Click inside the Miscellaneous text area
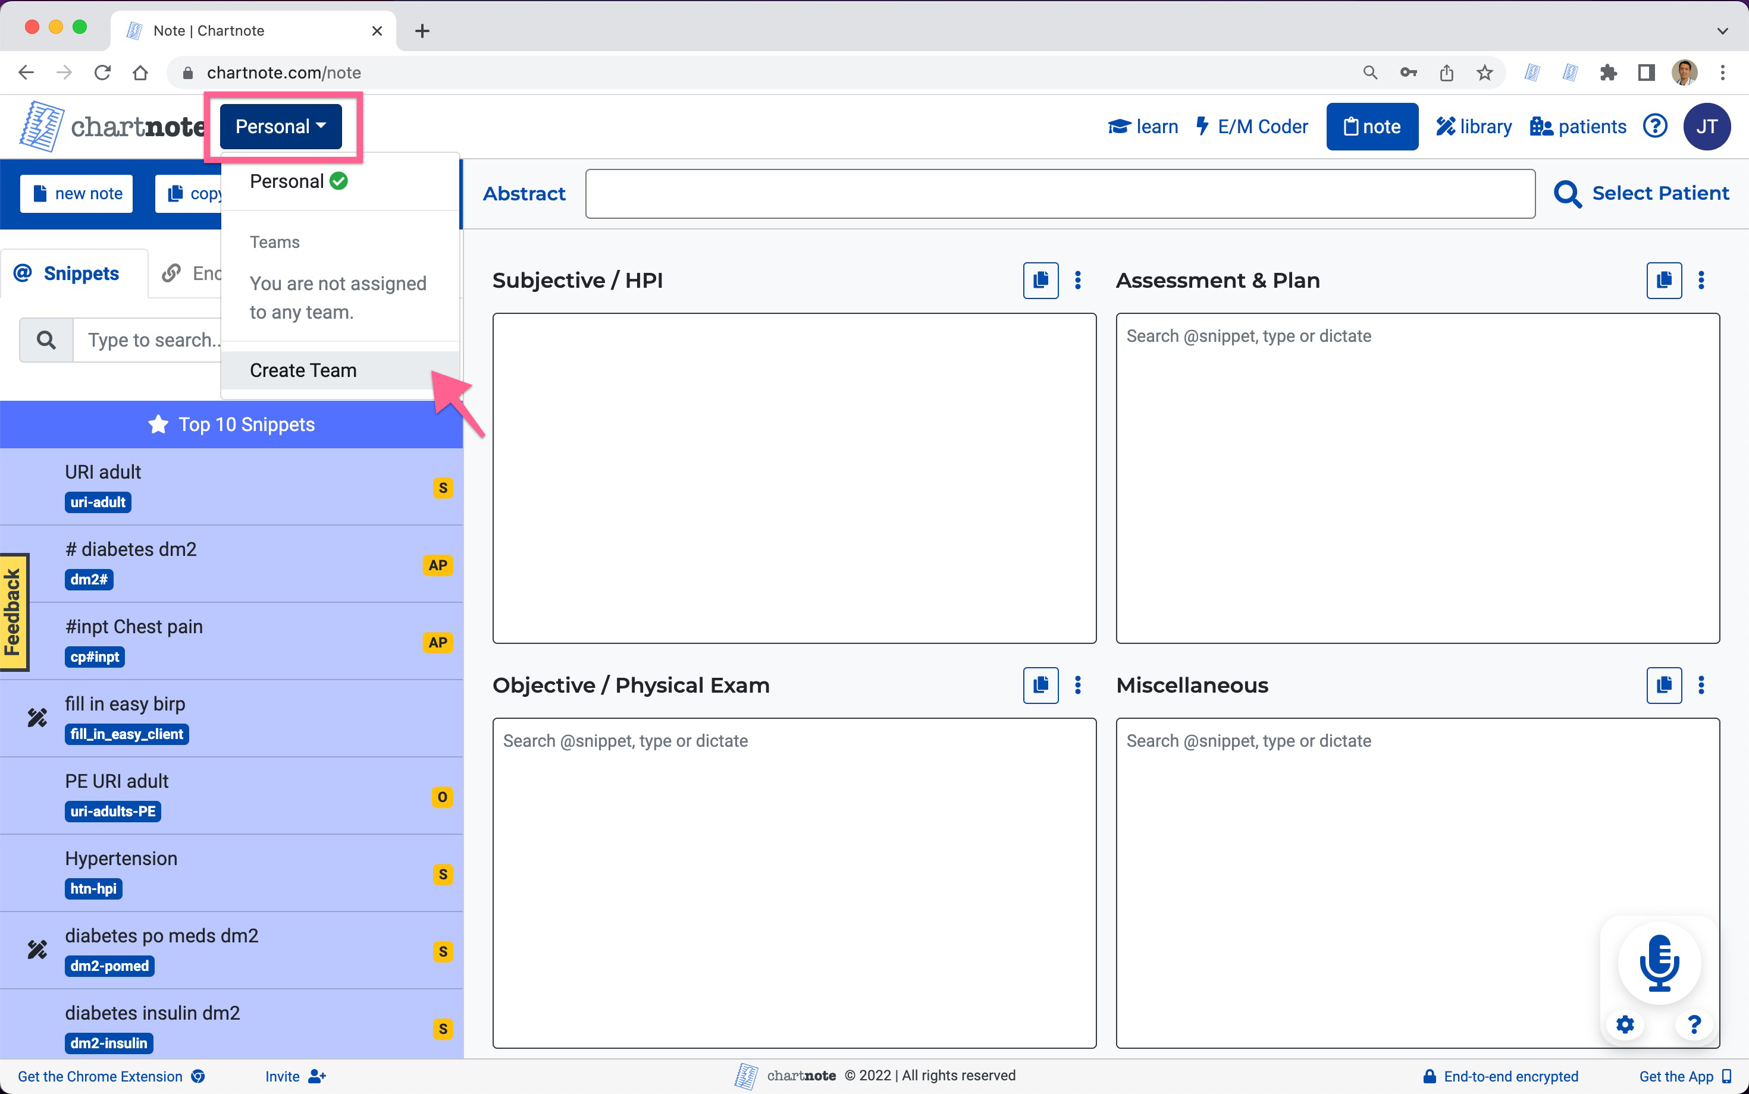The image size is (1749, 1094). coord(1418,883)
